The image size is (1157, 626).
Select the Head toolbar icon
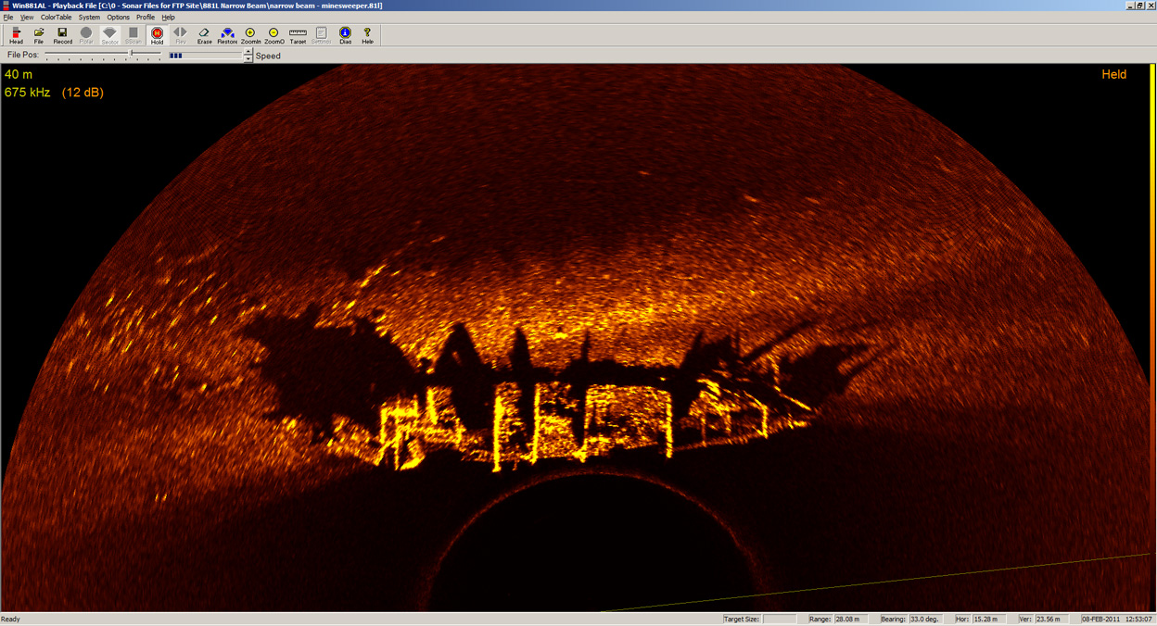pyautogui.click(x=15, y=34)
